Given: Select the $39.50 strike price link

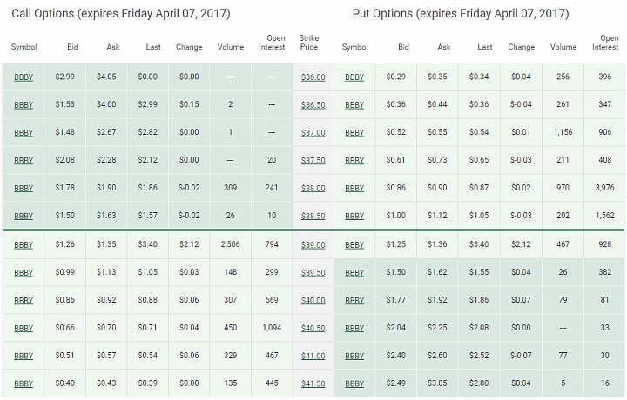Looking at the screenshot, I should 313,273.
